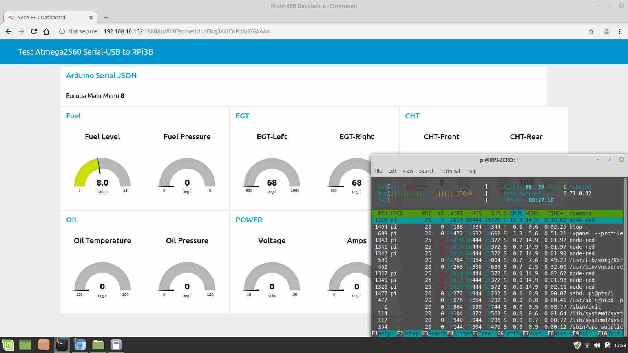Go forward in Chromium
This screenshot has width=628, height=353.
[x=21, y=31]
